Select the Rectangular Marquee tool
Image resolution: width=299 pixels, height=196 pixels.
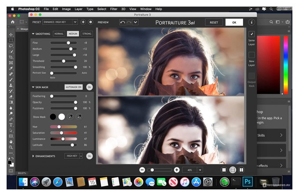(x=11, y=40)
